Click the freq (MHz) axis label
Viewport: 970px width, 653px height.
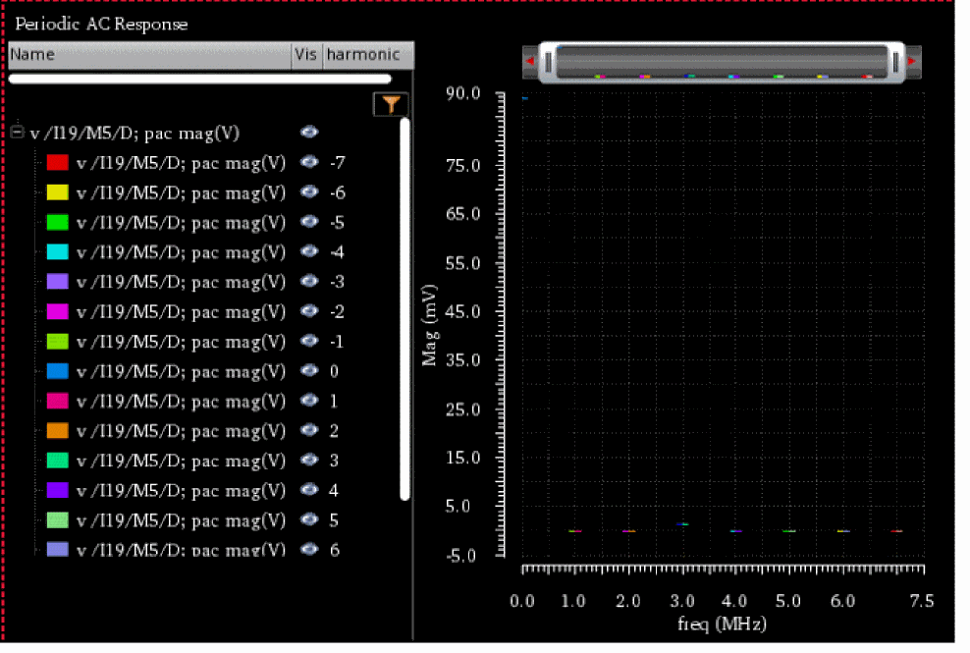pyautogui.click(x=721, y=624)
